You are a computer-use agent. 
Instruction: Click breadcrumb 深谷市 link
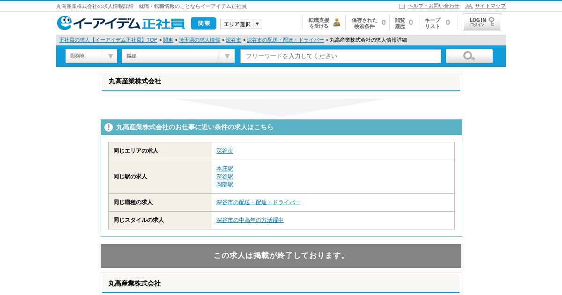[x=233, y=40]
